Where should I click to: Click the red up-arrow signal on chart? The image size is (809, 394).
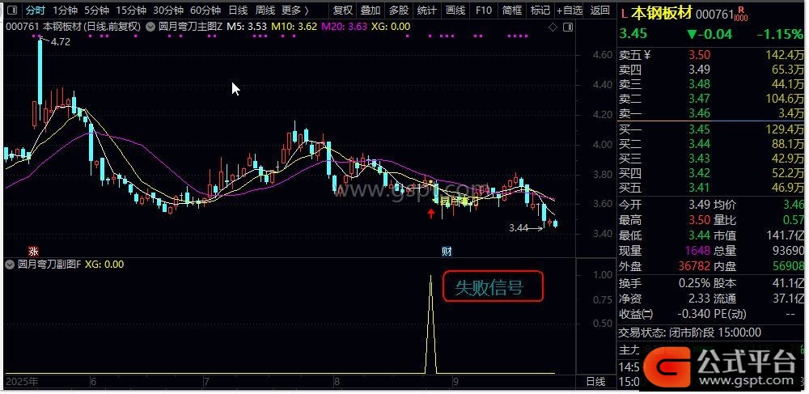point(431,214)
